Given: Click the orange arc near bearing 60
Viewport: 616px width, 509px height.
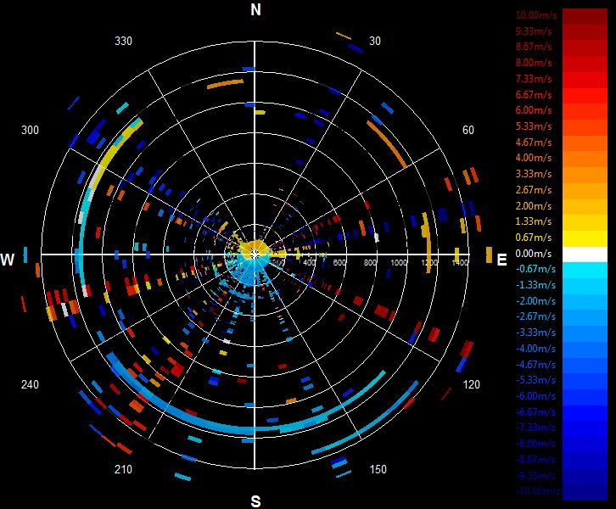Looking at the screenshot, I should click(387, 144).
